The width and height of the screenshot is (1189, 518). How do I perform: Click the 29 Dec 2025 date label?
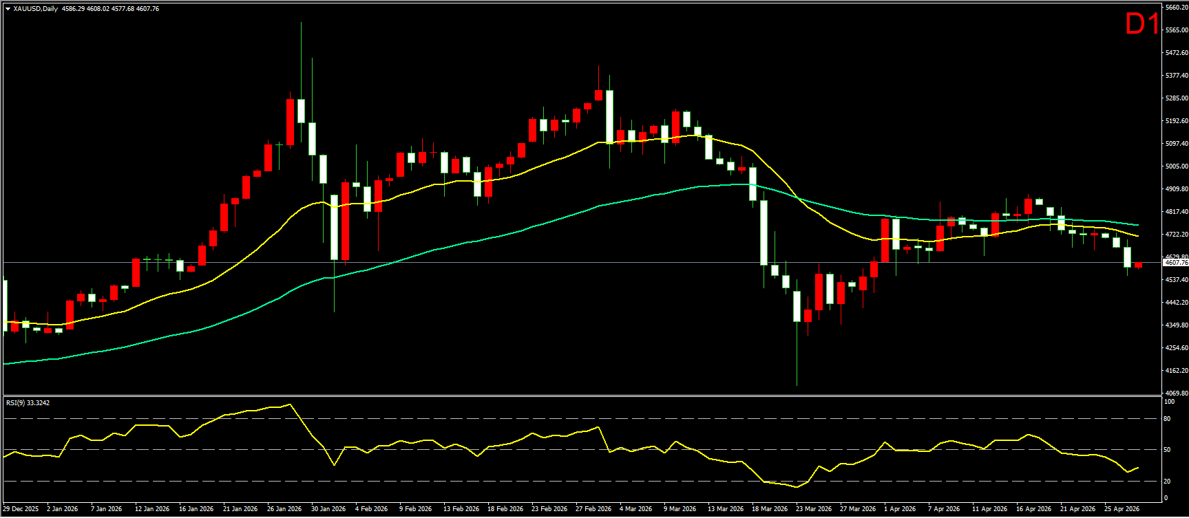[x=21, y=509]
